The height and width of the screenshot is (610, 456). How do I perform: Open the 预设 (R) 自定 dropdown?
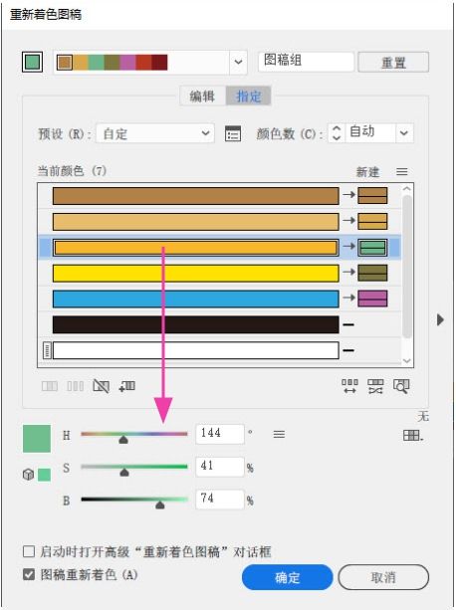(x=155, y=133)
